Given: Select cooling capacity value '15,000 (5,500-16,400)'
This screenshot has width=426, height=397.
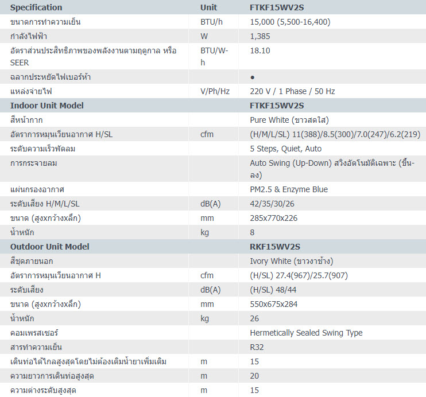Looking at the screenshot, I should click(290, 22).
